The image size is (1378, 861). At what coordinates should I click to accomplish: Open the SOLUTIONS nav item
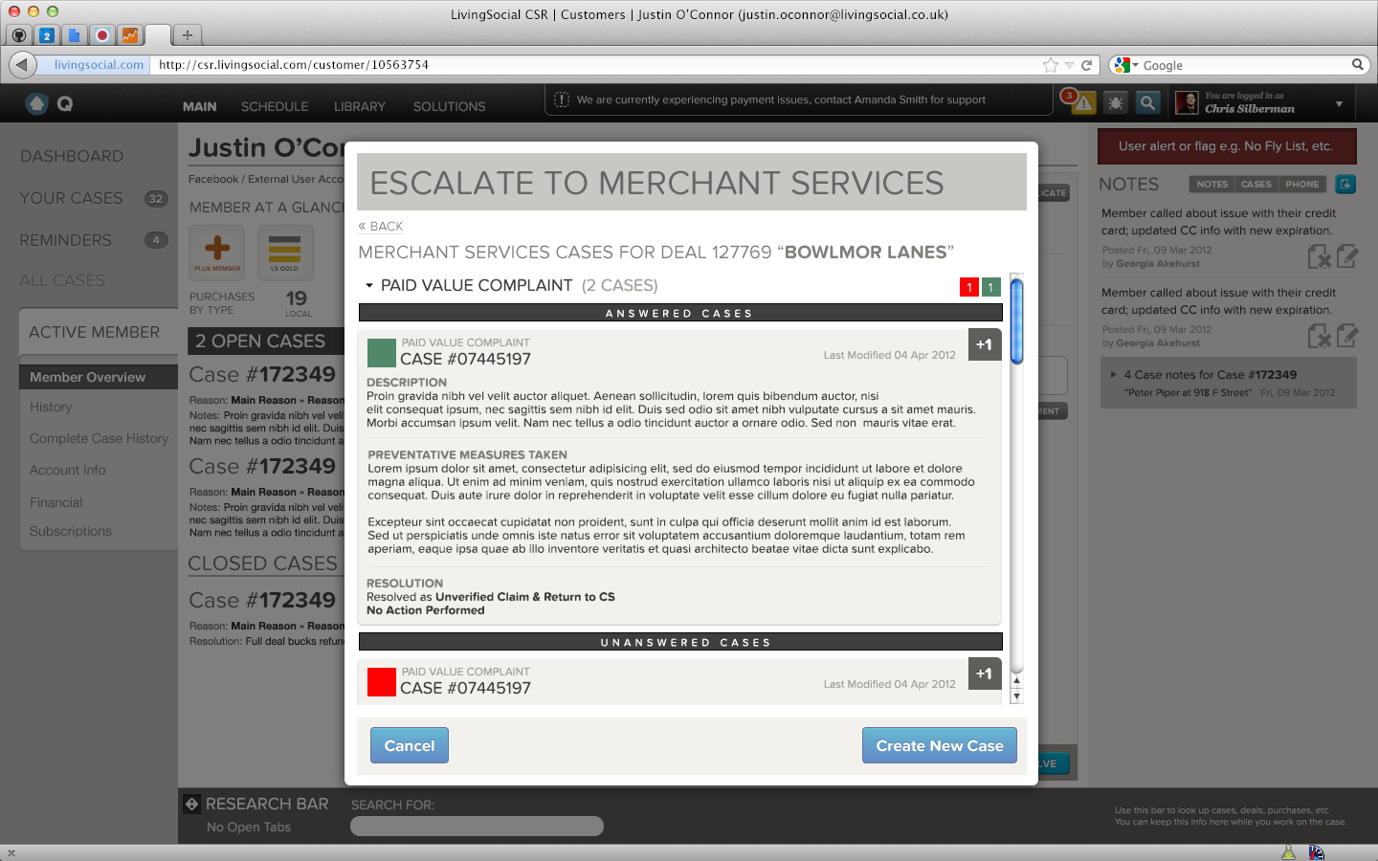450,106
